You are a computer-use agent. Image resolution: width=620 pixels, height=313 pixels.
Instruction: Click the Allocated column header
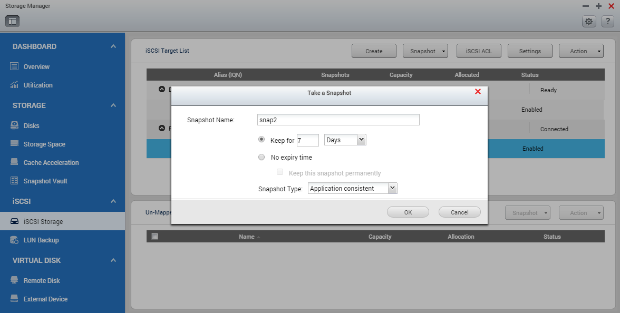point(467,75)
